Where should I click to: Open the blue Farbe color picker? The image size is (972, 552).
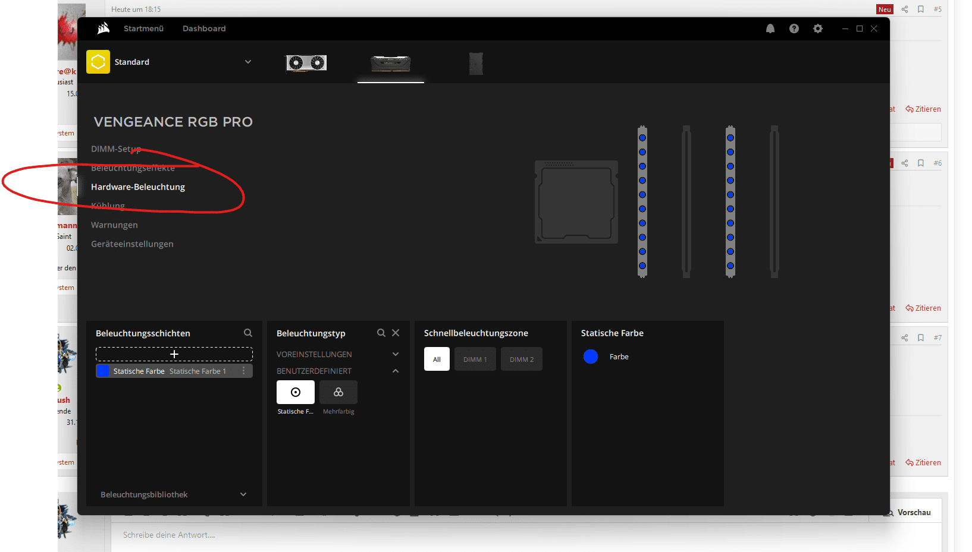591,357
